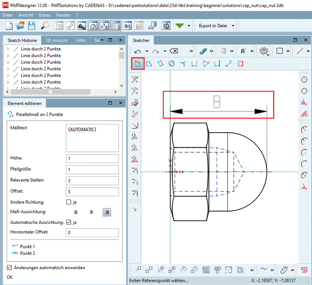Viewport: 312px width, 285px height.
Task: Open the Extras menu
Action: pyautogui.click(x=45, y=15)
